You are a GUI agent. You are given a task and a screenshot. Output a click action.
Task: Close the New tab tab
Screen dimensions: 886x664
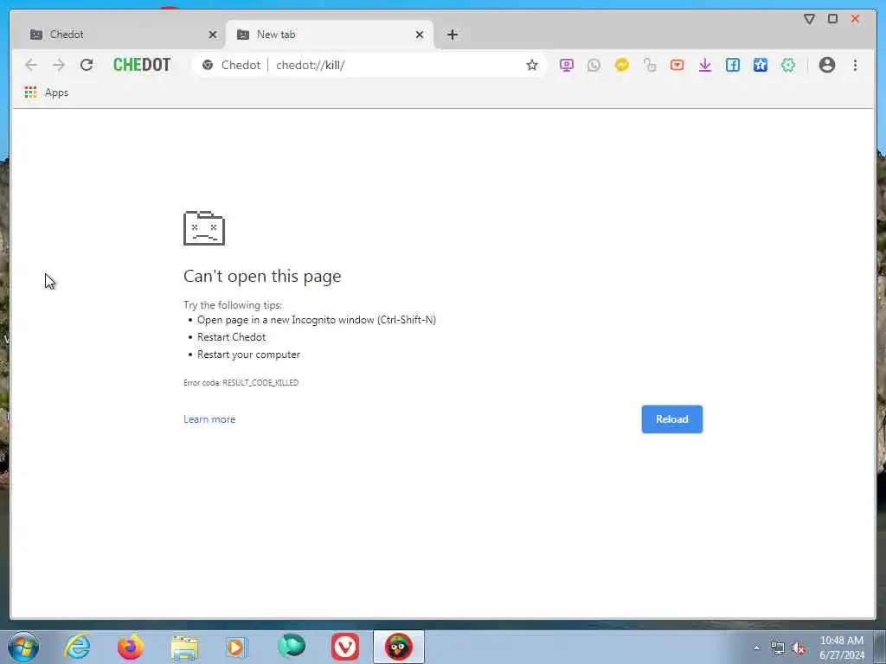[420, 35]
